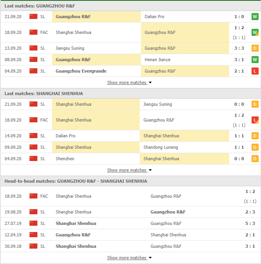Click the red L badge for Guangzhou Evergrande match
261x264 pixels.
[x=255, y=71]
